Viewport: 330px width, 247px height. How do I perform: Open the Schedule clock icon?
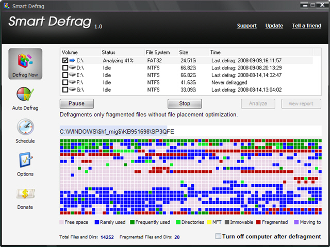coord(25,127)
